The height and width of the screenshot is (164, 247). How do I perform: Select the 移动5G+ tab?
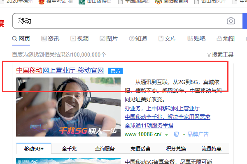(34, 148)
